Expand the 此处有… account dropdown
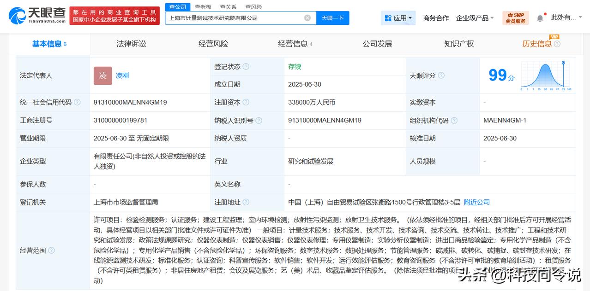Viewport: 590px width, 291px height. (567, 17)
